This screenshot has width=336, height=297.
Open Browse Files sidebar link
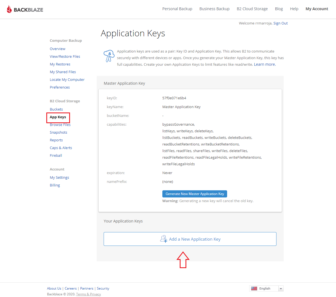[60, 125]
